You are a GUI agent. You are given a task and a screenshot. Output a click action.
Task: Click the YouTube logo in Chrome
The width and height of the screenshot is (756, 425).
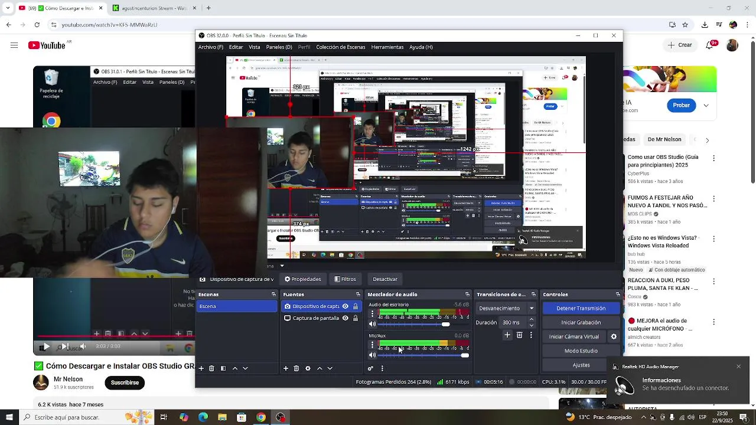point(47,45)
